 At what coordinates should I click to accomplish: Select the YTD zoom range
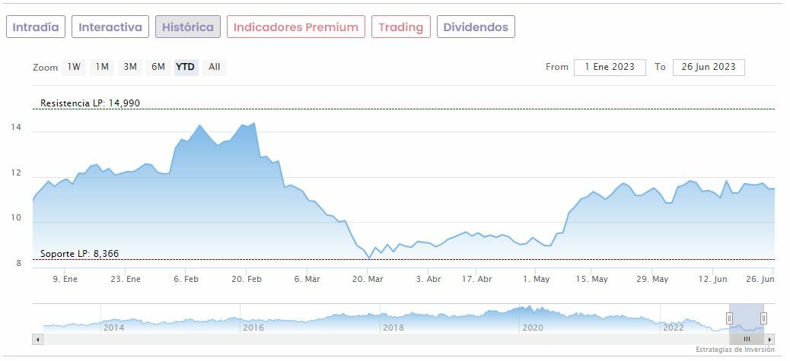click(186, 67)
